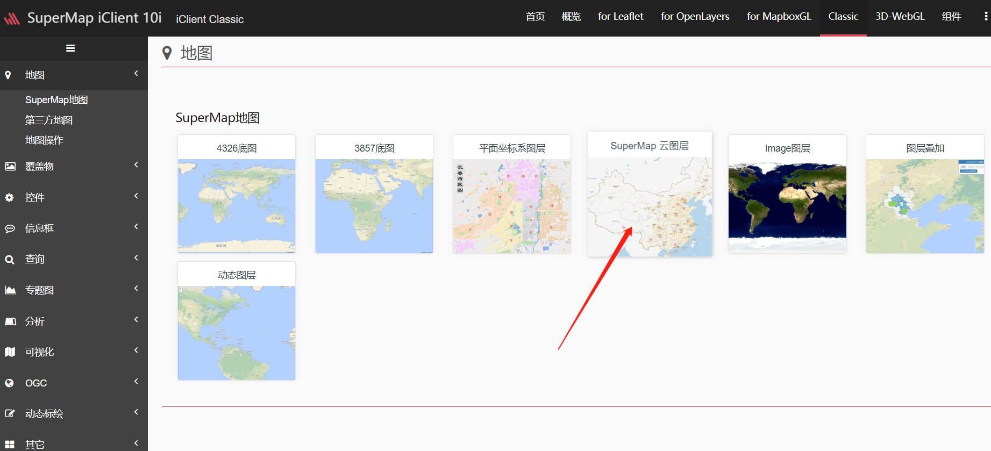The width and height of the screenshot is (991, 451).
Task: Click the 控件 gear icon
Action: (10, 198)
